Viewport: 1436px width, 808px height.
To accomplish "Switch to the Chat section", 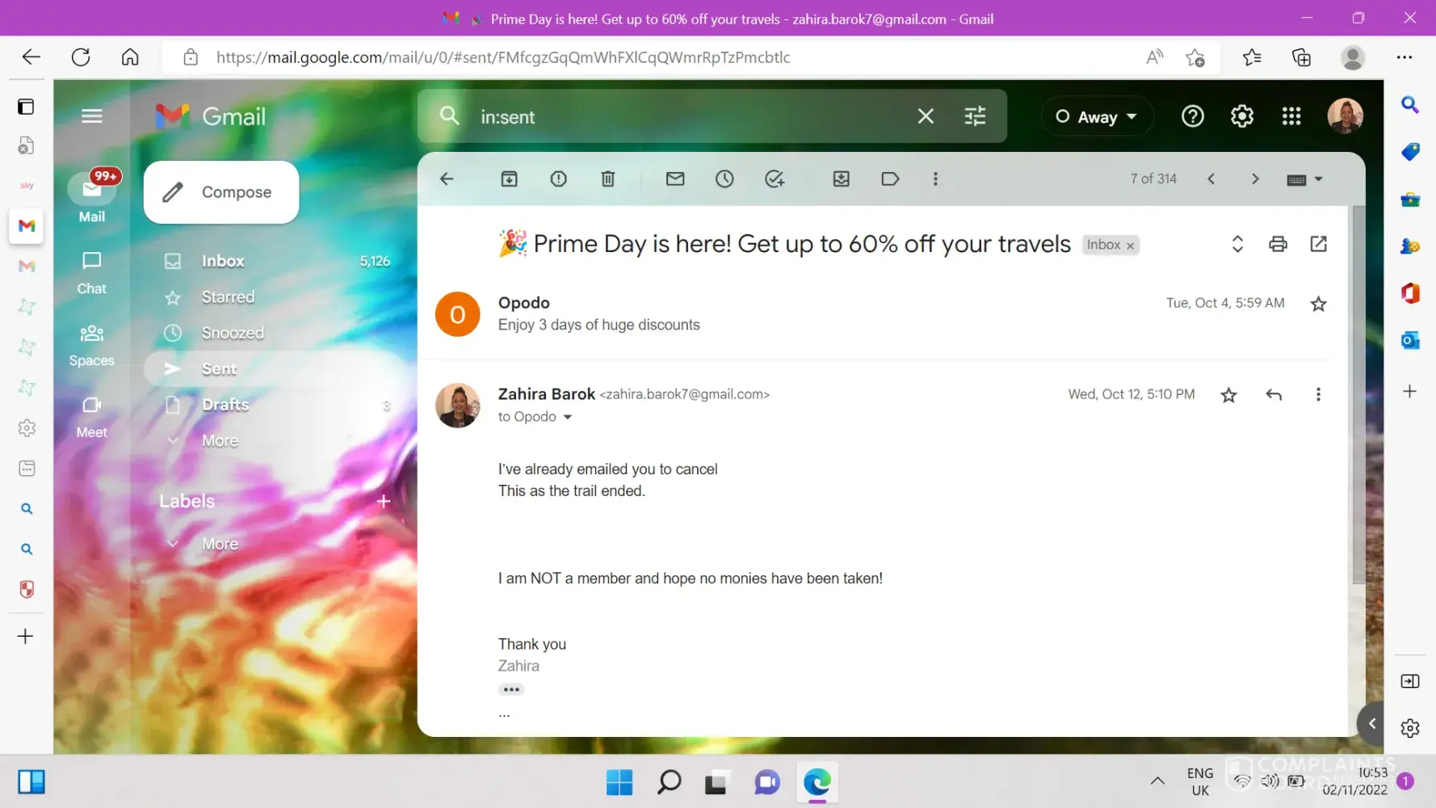I will [x=92, y=273].
